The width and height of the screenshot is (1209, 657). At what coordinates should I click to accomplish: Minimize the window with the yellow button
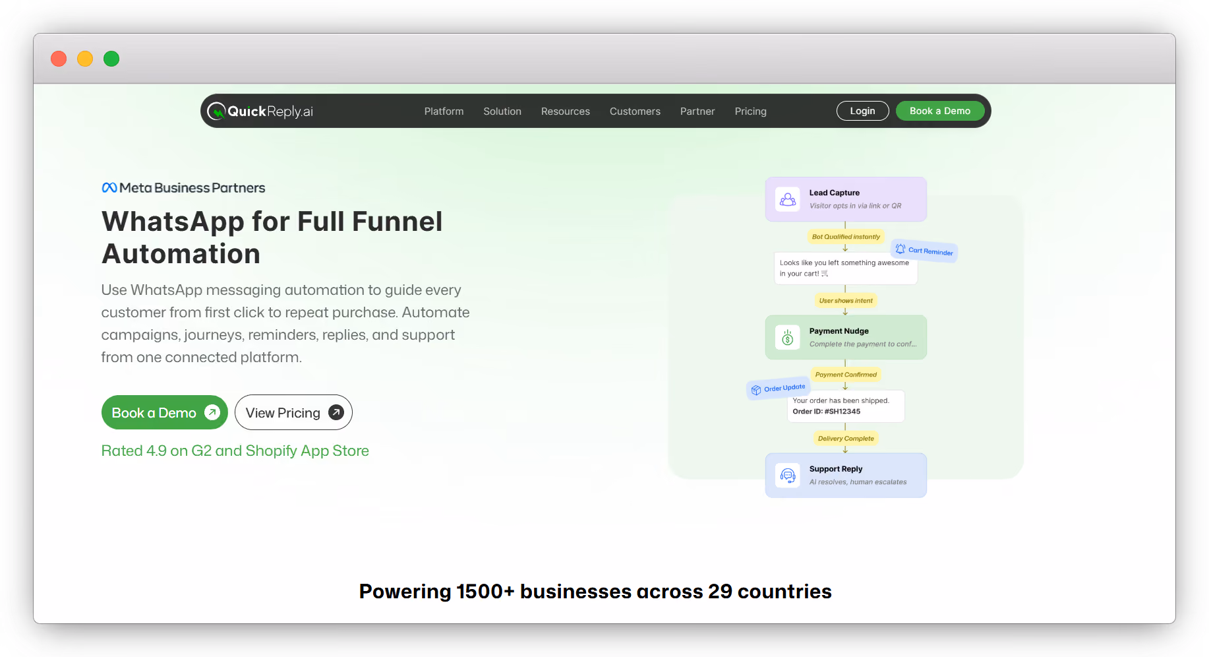(x=85, y=59)
